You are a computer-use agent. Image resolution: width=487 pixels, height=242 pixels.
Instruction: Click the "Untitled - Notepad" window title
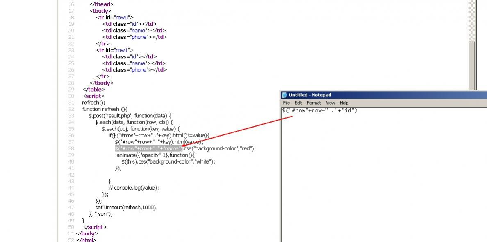[310, 95]
